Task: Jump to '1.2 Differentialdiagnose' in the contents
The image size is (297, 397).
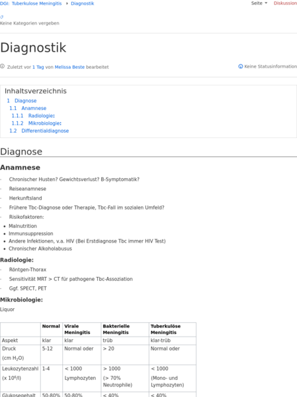Action: click(x=39, y=131)
